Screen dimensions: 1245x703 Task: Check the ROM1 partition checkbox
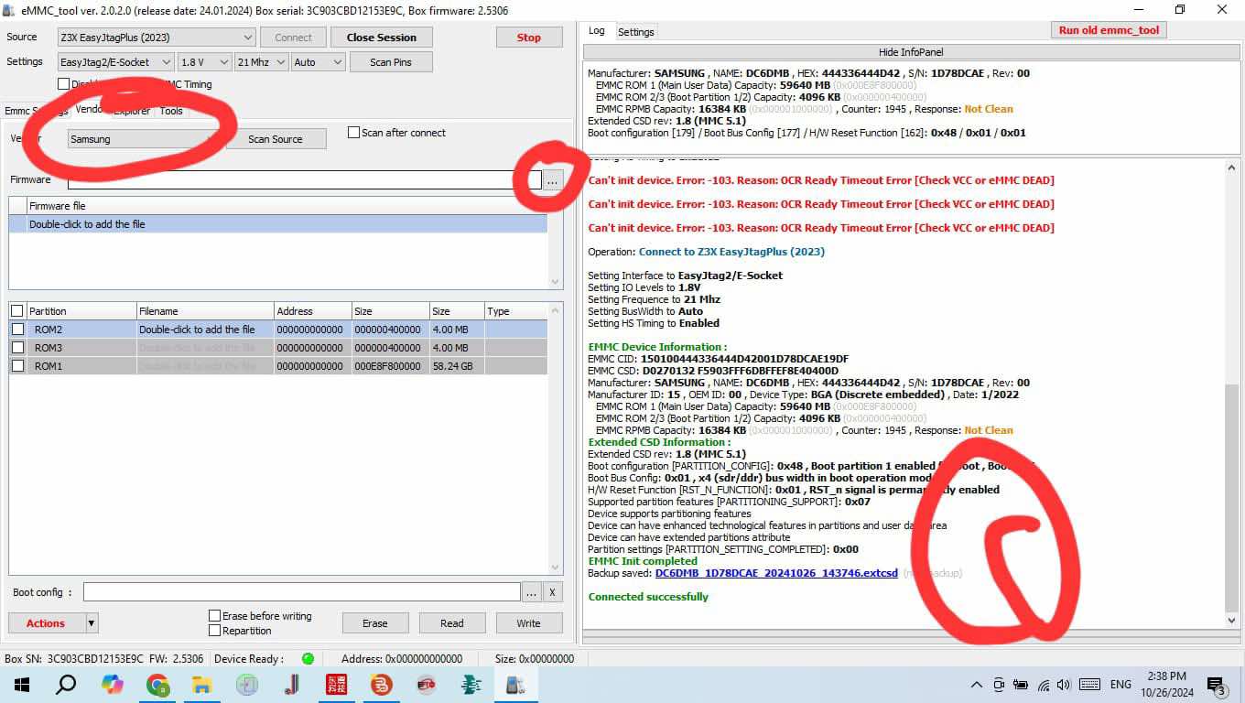click(x=17, y=366)
